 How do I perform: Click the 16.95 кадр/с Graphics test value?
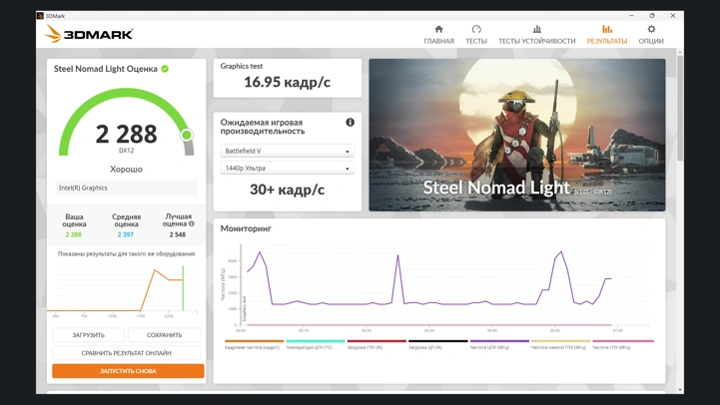[x=287, y=82]
